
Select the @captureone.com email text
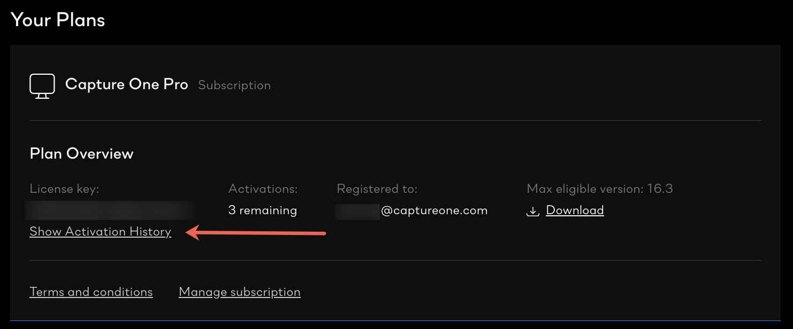tap(434, 210)
